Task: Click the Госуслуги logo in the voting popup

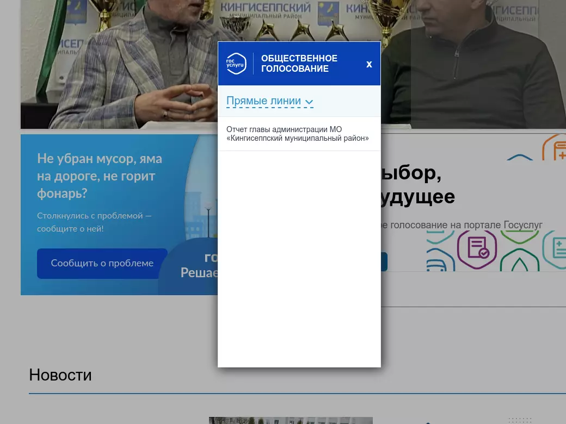Action: [236, 64]
